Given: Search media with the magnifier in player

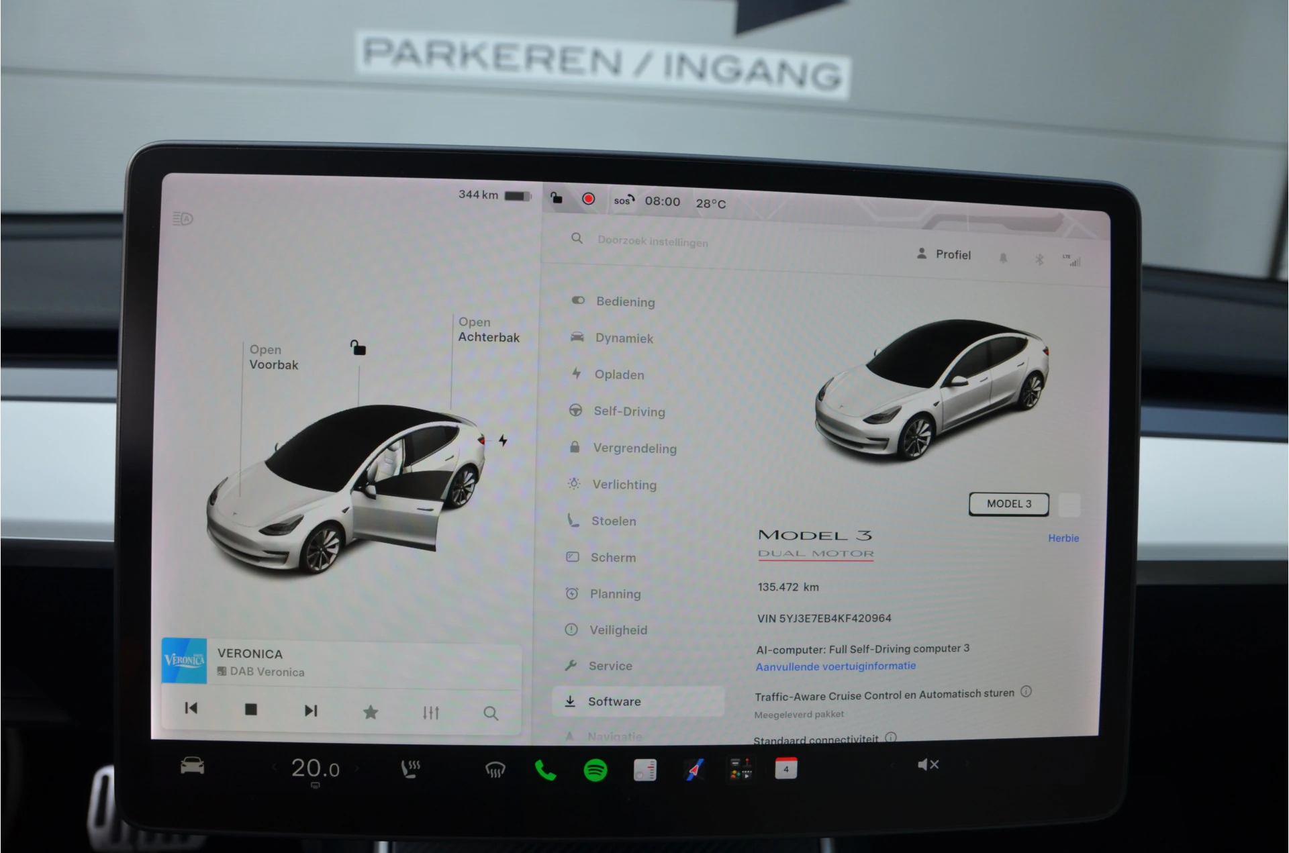Looking at the screenshot, I should coord(491,713).
